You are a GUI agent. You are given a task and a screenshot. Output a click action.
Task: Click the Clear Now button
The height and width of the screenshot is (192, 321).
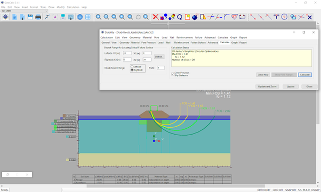coord(263,75)
